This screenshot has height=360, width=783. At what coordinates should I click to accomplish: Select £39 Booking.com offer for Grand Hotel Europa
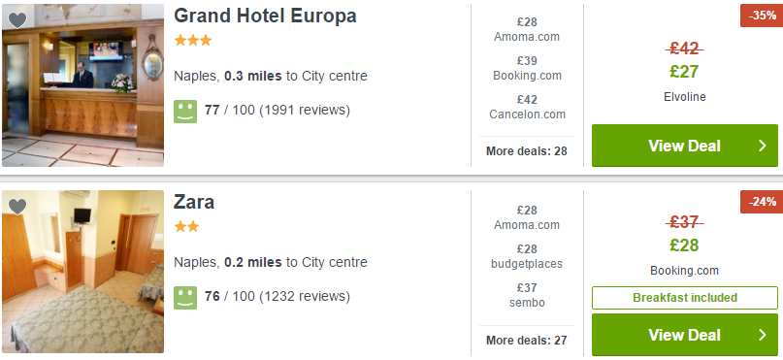(527, 68)
